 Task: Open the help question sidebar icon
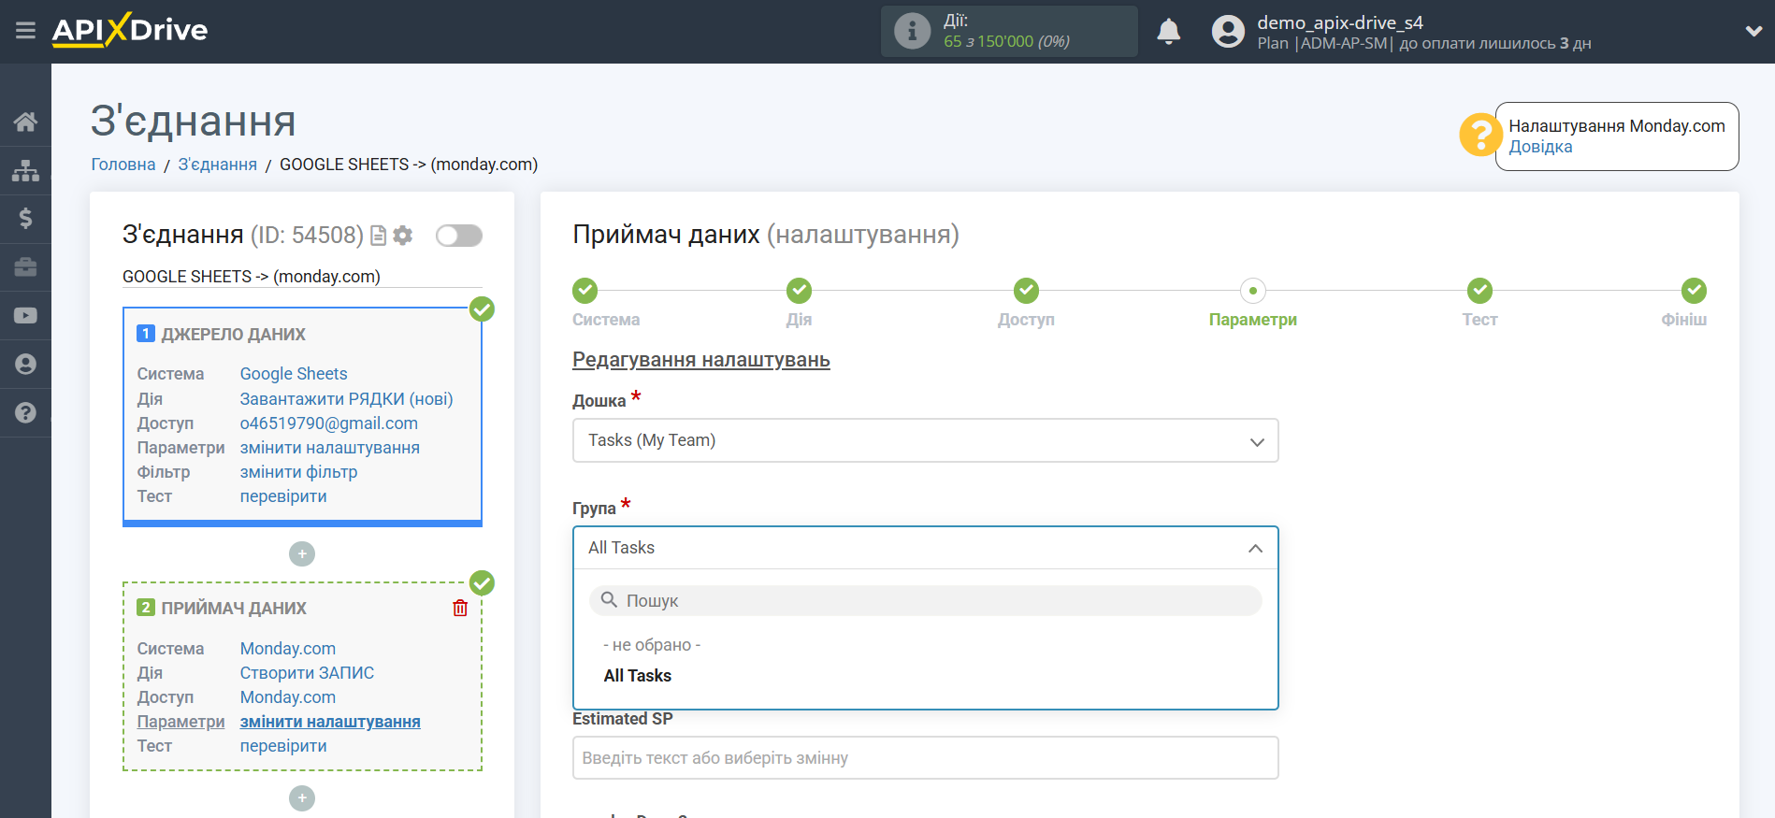pos(25,412)
